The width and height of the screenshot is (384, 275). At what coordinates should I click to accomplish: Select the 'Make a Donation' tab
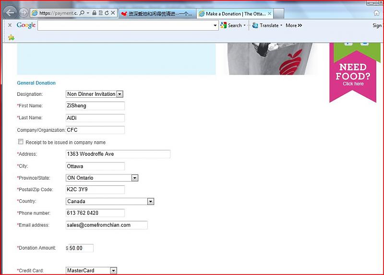(x=235, y=14)
